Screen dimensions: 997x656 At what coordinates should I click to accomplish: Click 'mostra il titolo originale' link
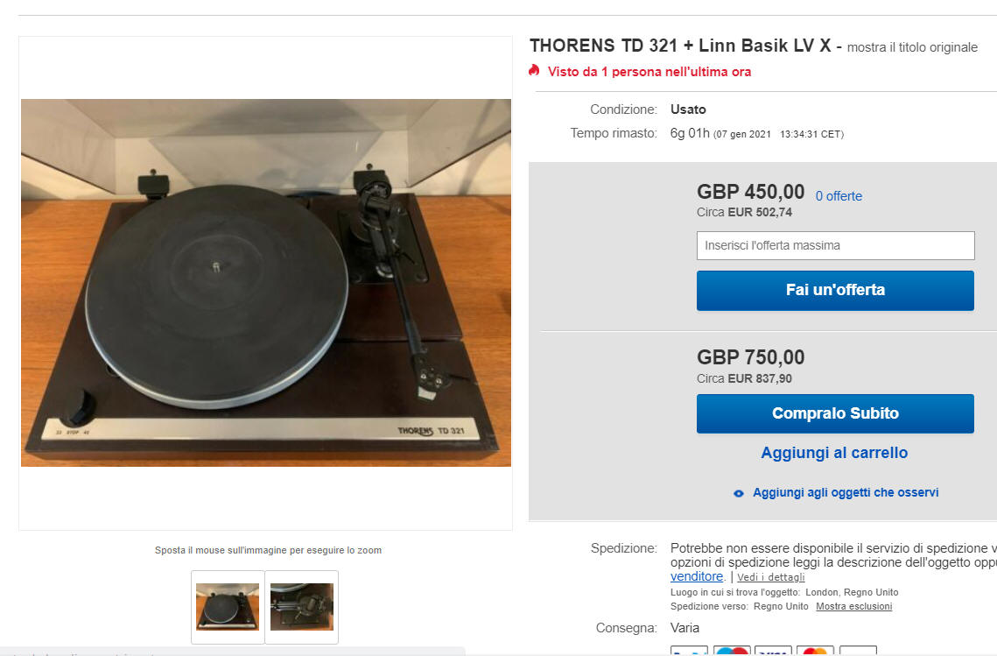(912, 47)
